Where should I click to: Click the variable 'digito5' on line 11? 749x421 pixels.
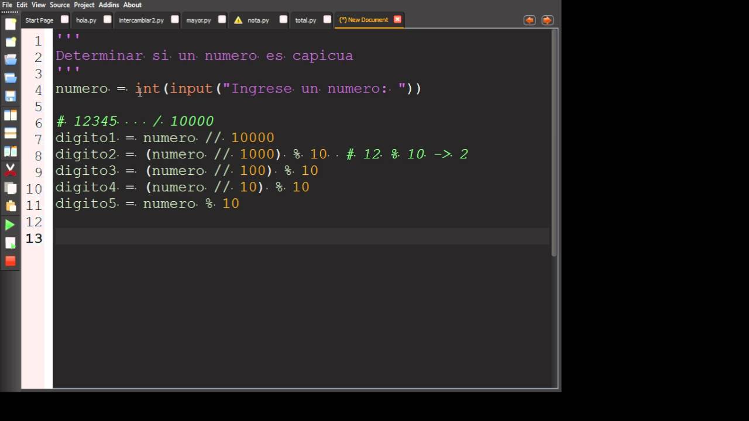click(x=86, y=203)
